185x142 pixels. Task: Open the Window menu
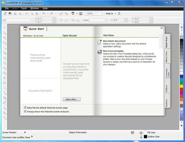[35, 8]
